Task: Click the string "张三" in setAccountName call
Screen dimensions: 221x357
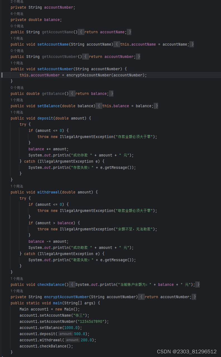Action: (79, 315)
